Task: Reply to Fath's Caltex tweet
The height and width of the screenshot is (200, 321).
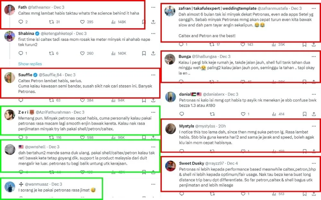Action: pos(21,22)
